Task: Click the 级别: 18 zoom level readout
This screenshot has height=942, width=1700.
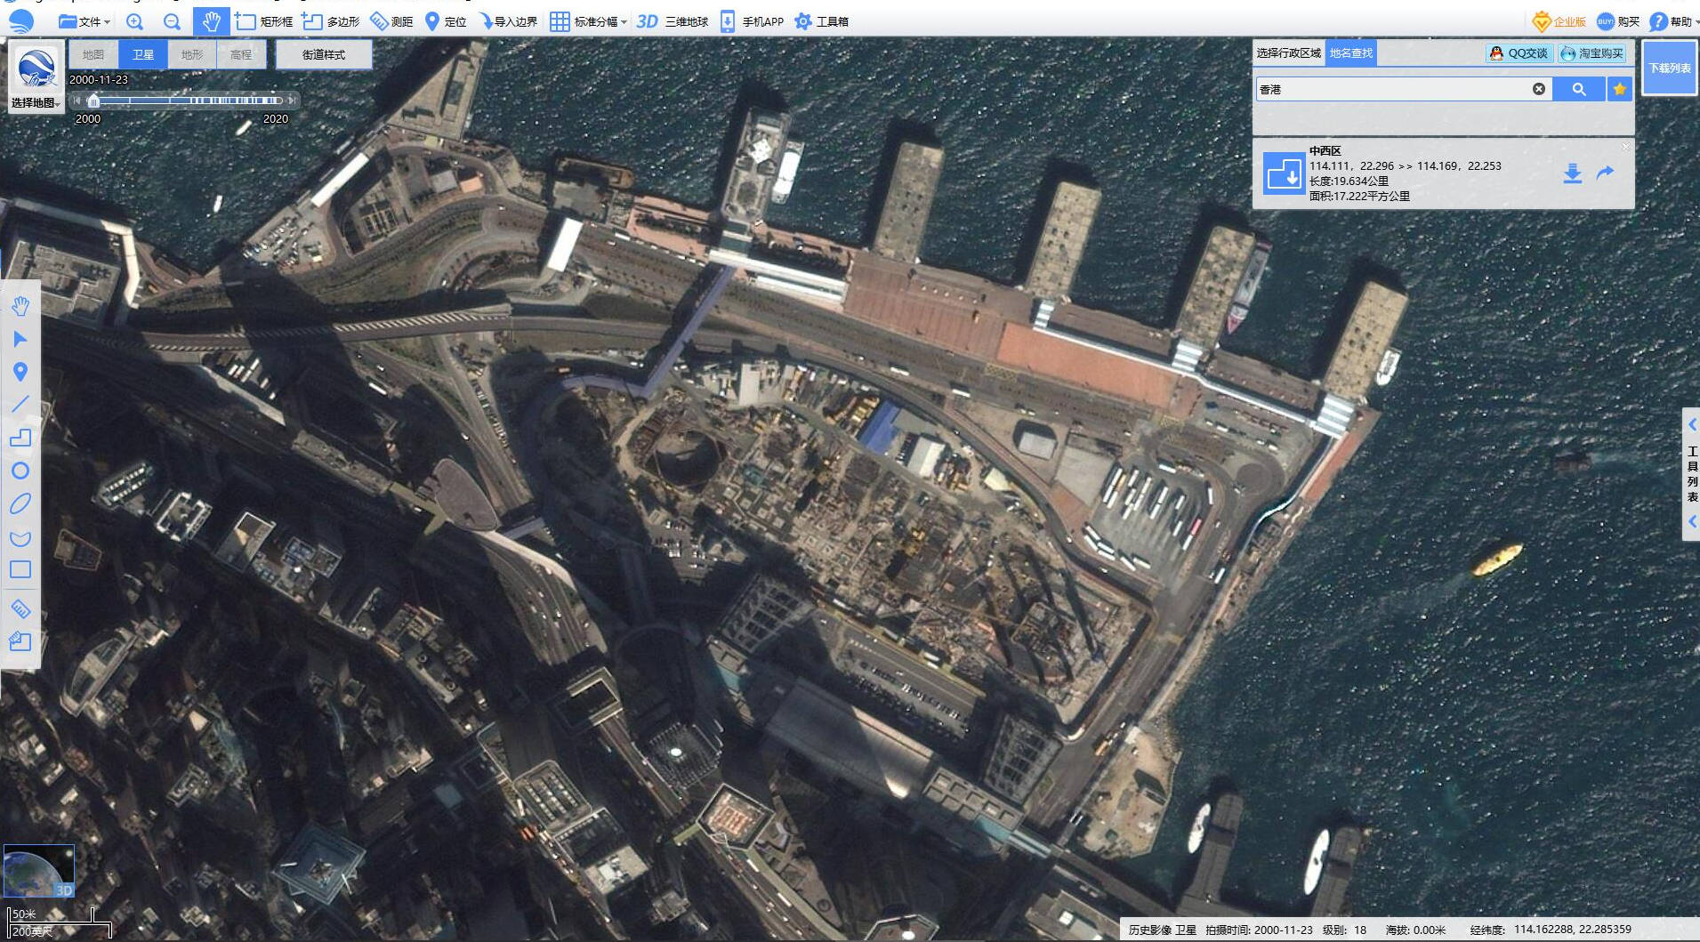Action: click(x=1344, y=930)
